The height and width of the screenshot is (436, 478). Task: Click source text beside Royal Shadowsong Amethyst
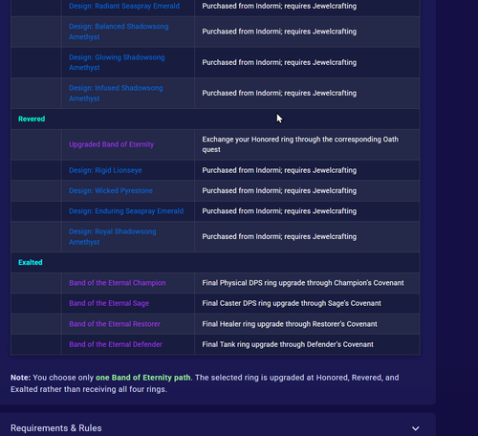coord(279,236)
